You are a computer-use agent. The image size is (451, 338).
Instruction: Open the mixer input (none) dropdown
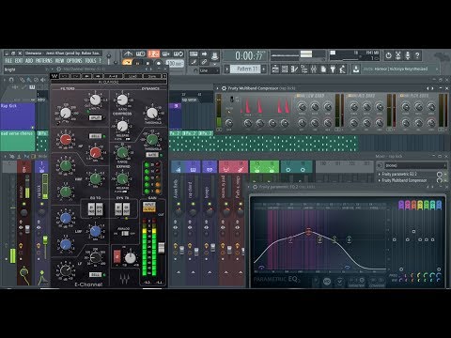415,165
